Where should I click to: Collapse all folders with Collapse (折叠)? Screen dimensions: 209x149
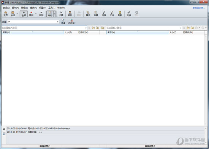pyautogui.click(x=96, y=14)
